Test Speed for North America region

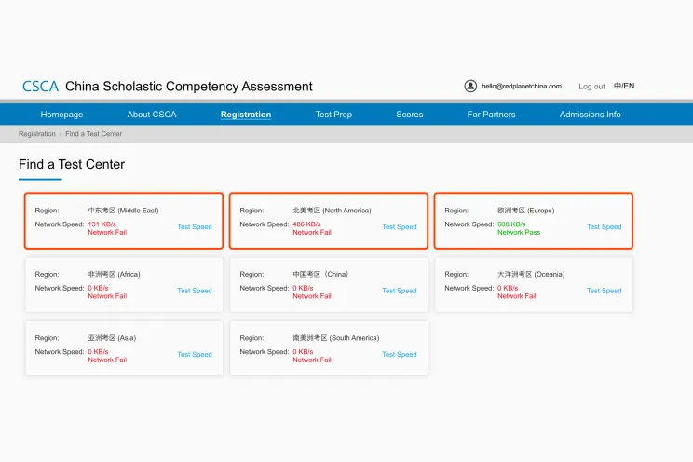[400, 227]
